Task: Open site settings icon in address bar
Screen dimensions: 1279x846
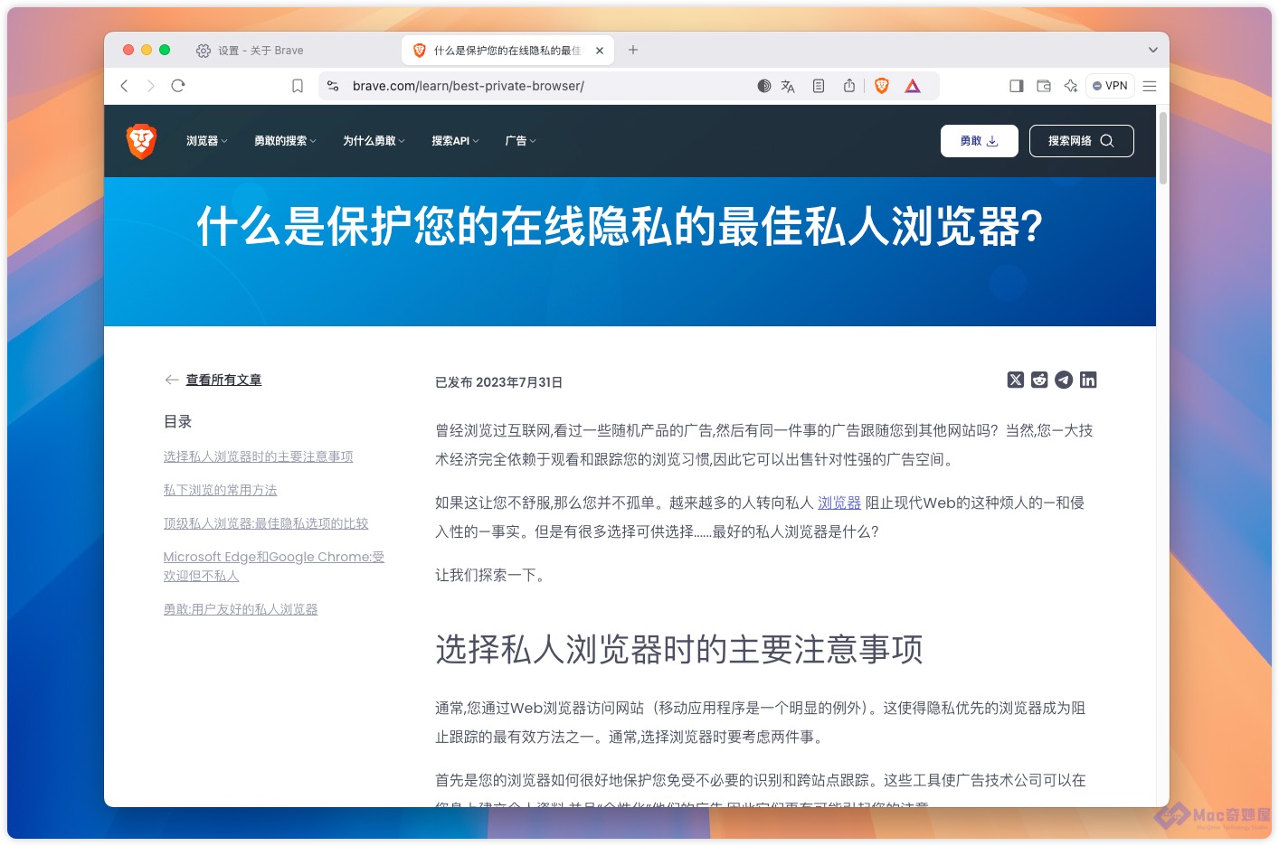Action: tap(333, 86)
